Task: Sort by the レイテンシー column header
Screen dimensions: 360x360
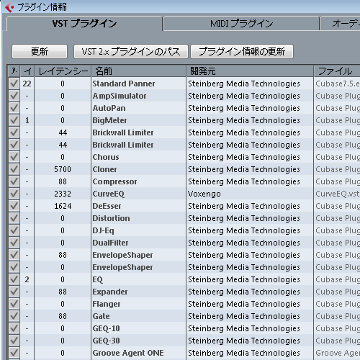Action: (x=63, y=71)
